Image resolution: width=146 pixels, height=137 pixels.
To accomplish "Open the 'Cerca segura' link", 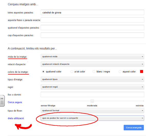I will 15,102.
